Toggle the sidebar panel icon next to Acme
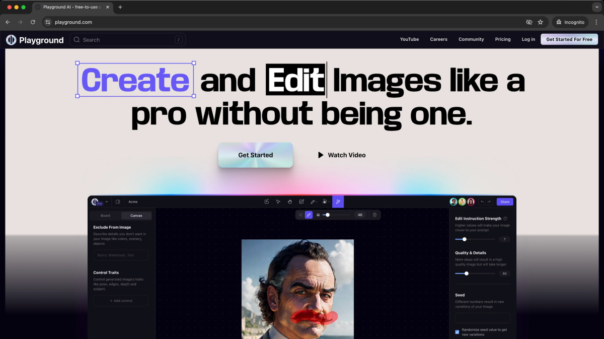 point(118,201)
